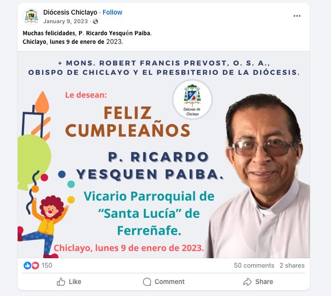Click the blue Like reaction icon
The height and width of the screenshot is (296, 331).
coord(28,265)
